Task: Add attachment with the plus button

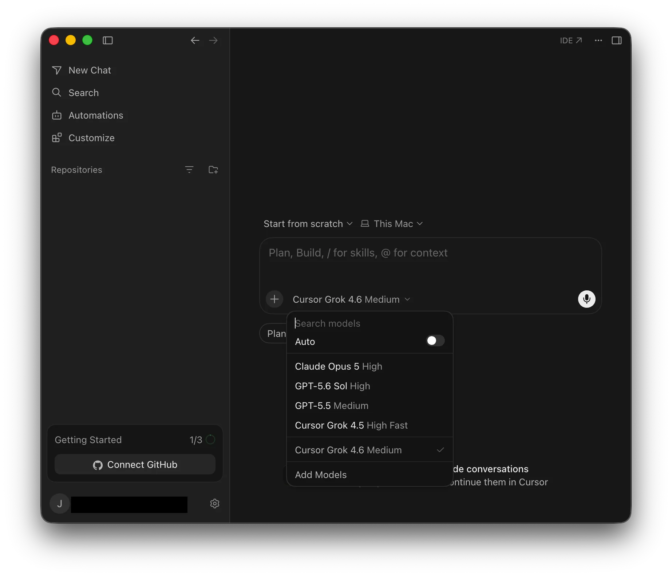Action: coord(274,299)
